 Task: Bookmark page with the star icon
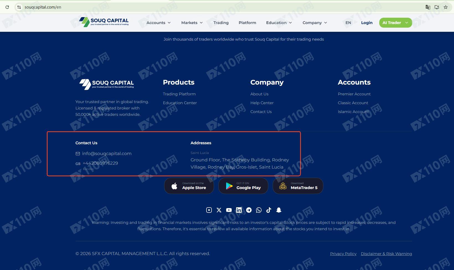point(446,7)
